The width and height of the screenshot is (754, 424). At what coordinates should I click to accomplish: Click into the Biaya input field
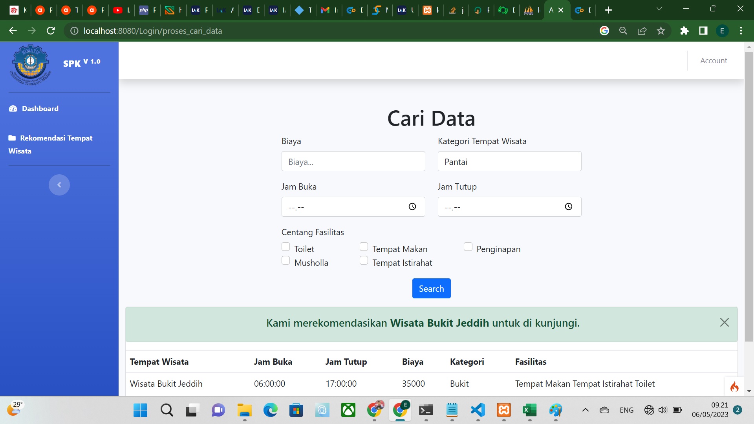click(353, 161)
